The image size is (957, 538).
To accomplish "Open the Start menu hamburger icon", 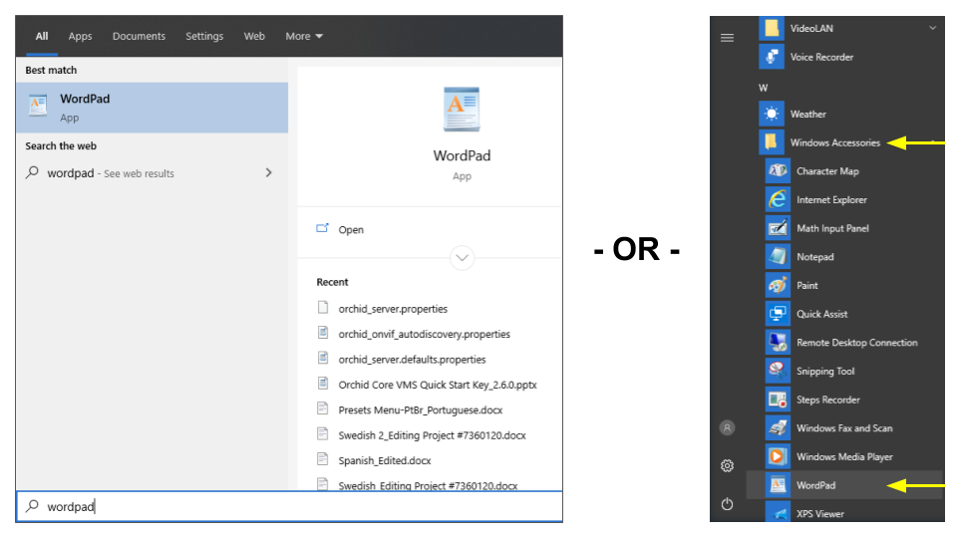I will tap(727, 38).
